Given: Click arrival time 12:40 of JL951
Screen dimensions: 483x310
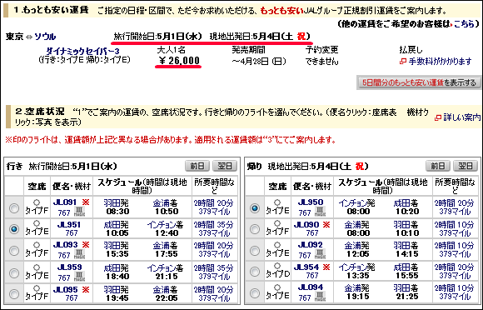Looking at the screenshot, I should 167,233.
